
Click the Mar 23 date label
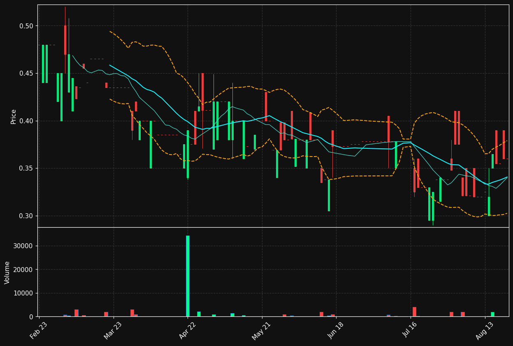(113, 330)
